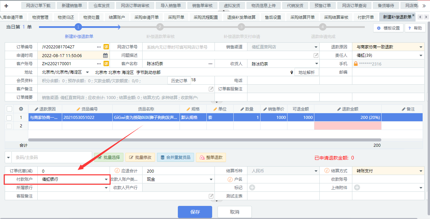
Task: Open the table column settings gear
Action: (21, 109)
